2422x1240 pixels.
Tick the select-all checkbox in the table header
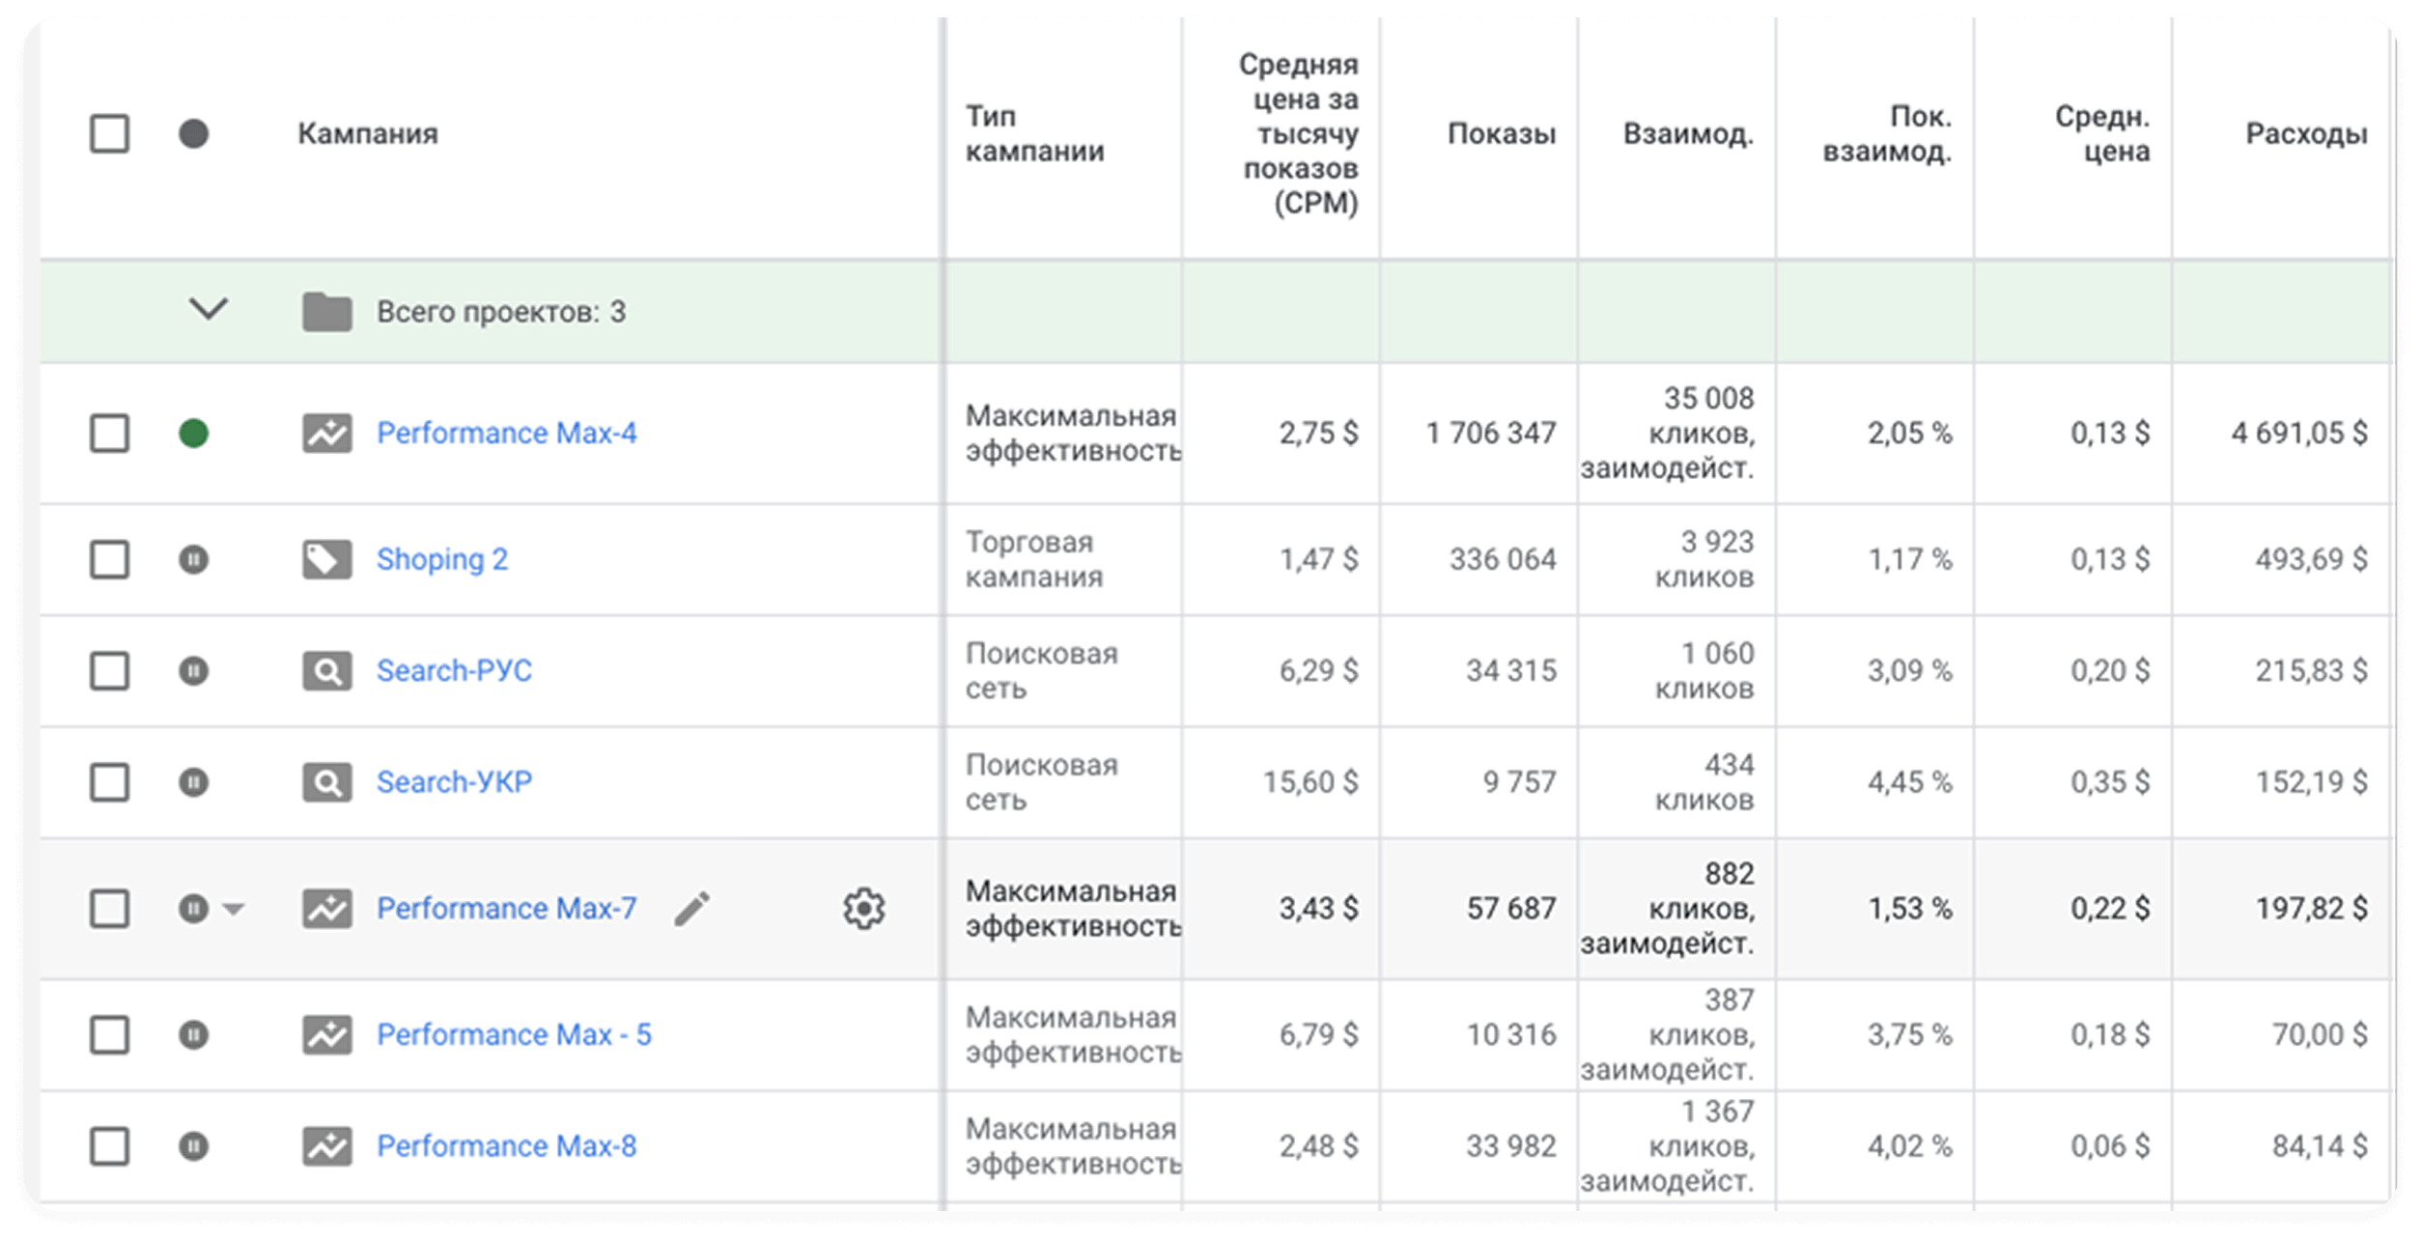coord(109,133)
